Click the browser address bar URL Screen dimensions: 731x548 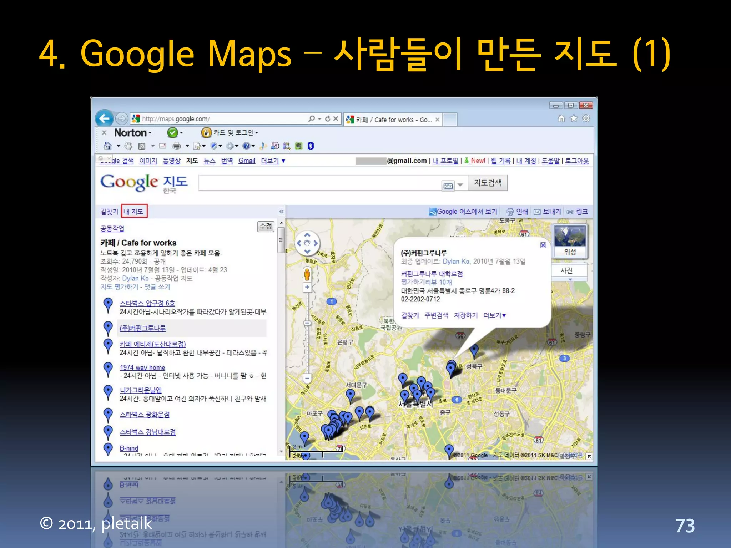[x=176, y=119]
